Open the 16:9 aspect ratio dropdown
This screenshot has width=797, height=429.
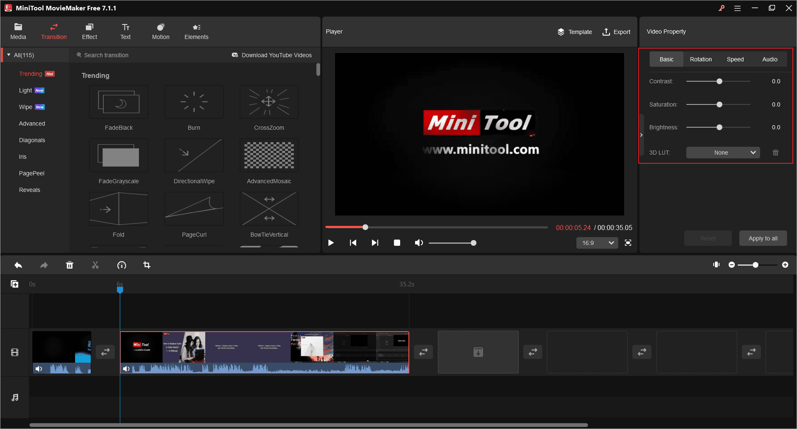coord(597,243)
